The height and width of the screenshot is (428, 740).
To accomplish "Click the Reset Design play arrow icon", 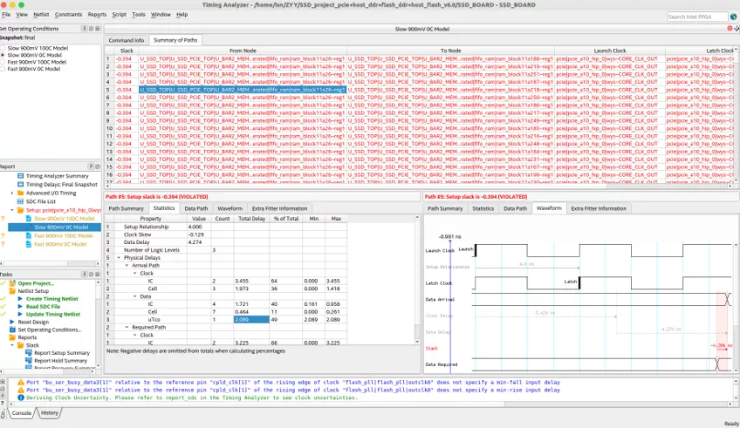I will 12,322.
